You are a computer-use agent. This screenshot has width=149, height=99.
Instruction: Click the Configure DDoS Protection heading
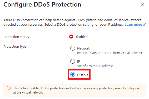click(42, 4)
